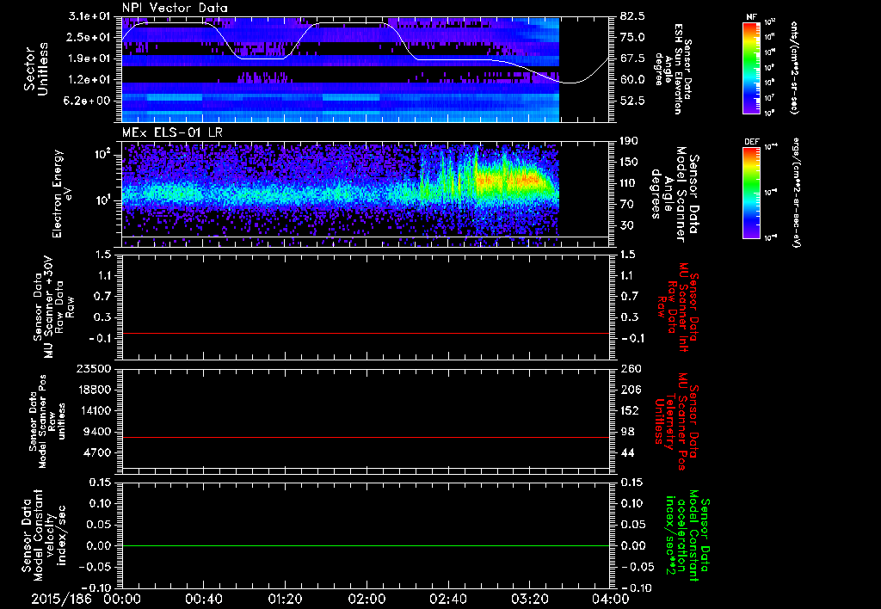Click the '01:20' time tick label
Viewport: 881px width, 609px height.
(x=285, y=599)
